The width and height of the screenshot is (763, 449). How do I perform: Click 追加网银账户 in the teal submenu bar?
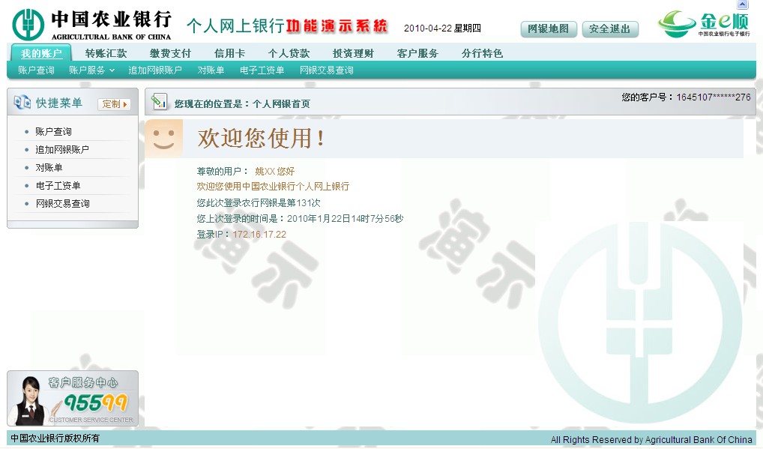(155, 70)
